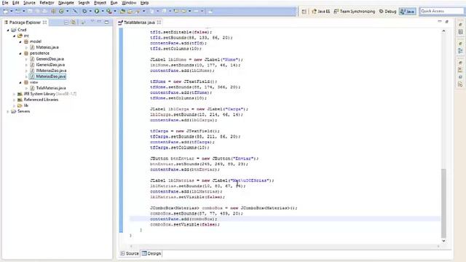Click the Open Perspective icon beside Java EE
The width and height of the screenshot is (466, 262).
pyautogui.click(x=304, y=12)
